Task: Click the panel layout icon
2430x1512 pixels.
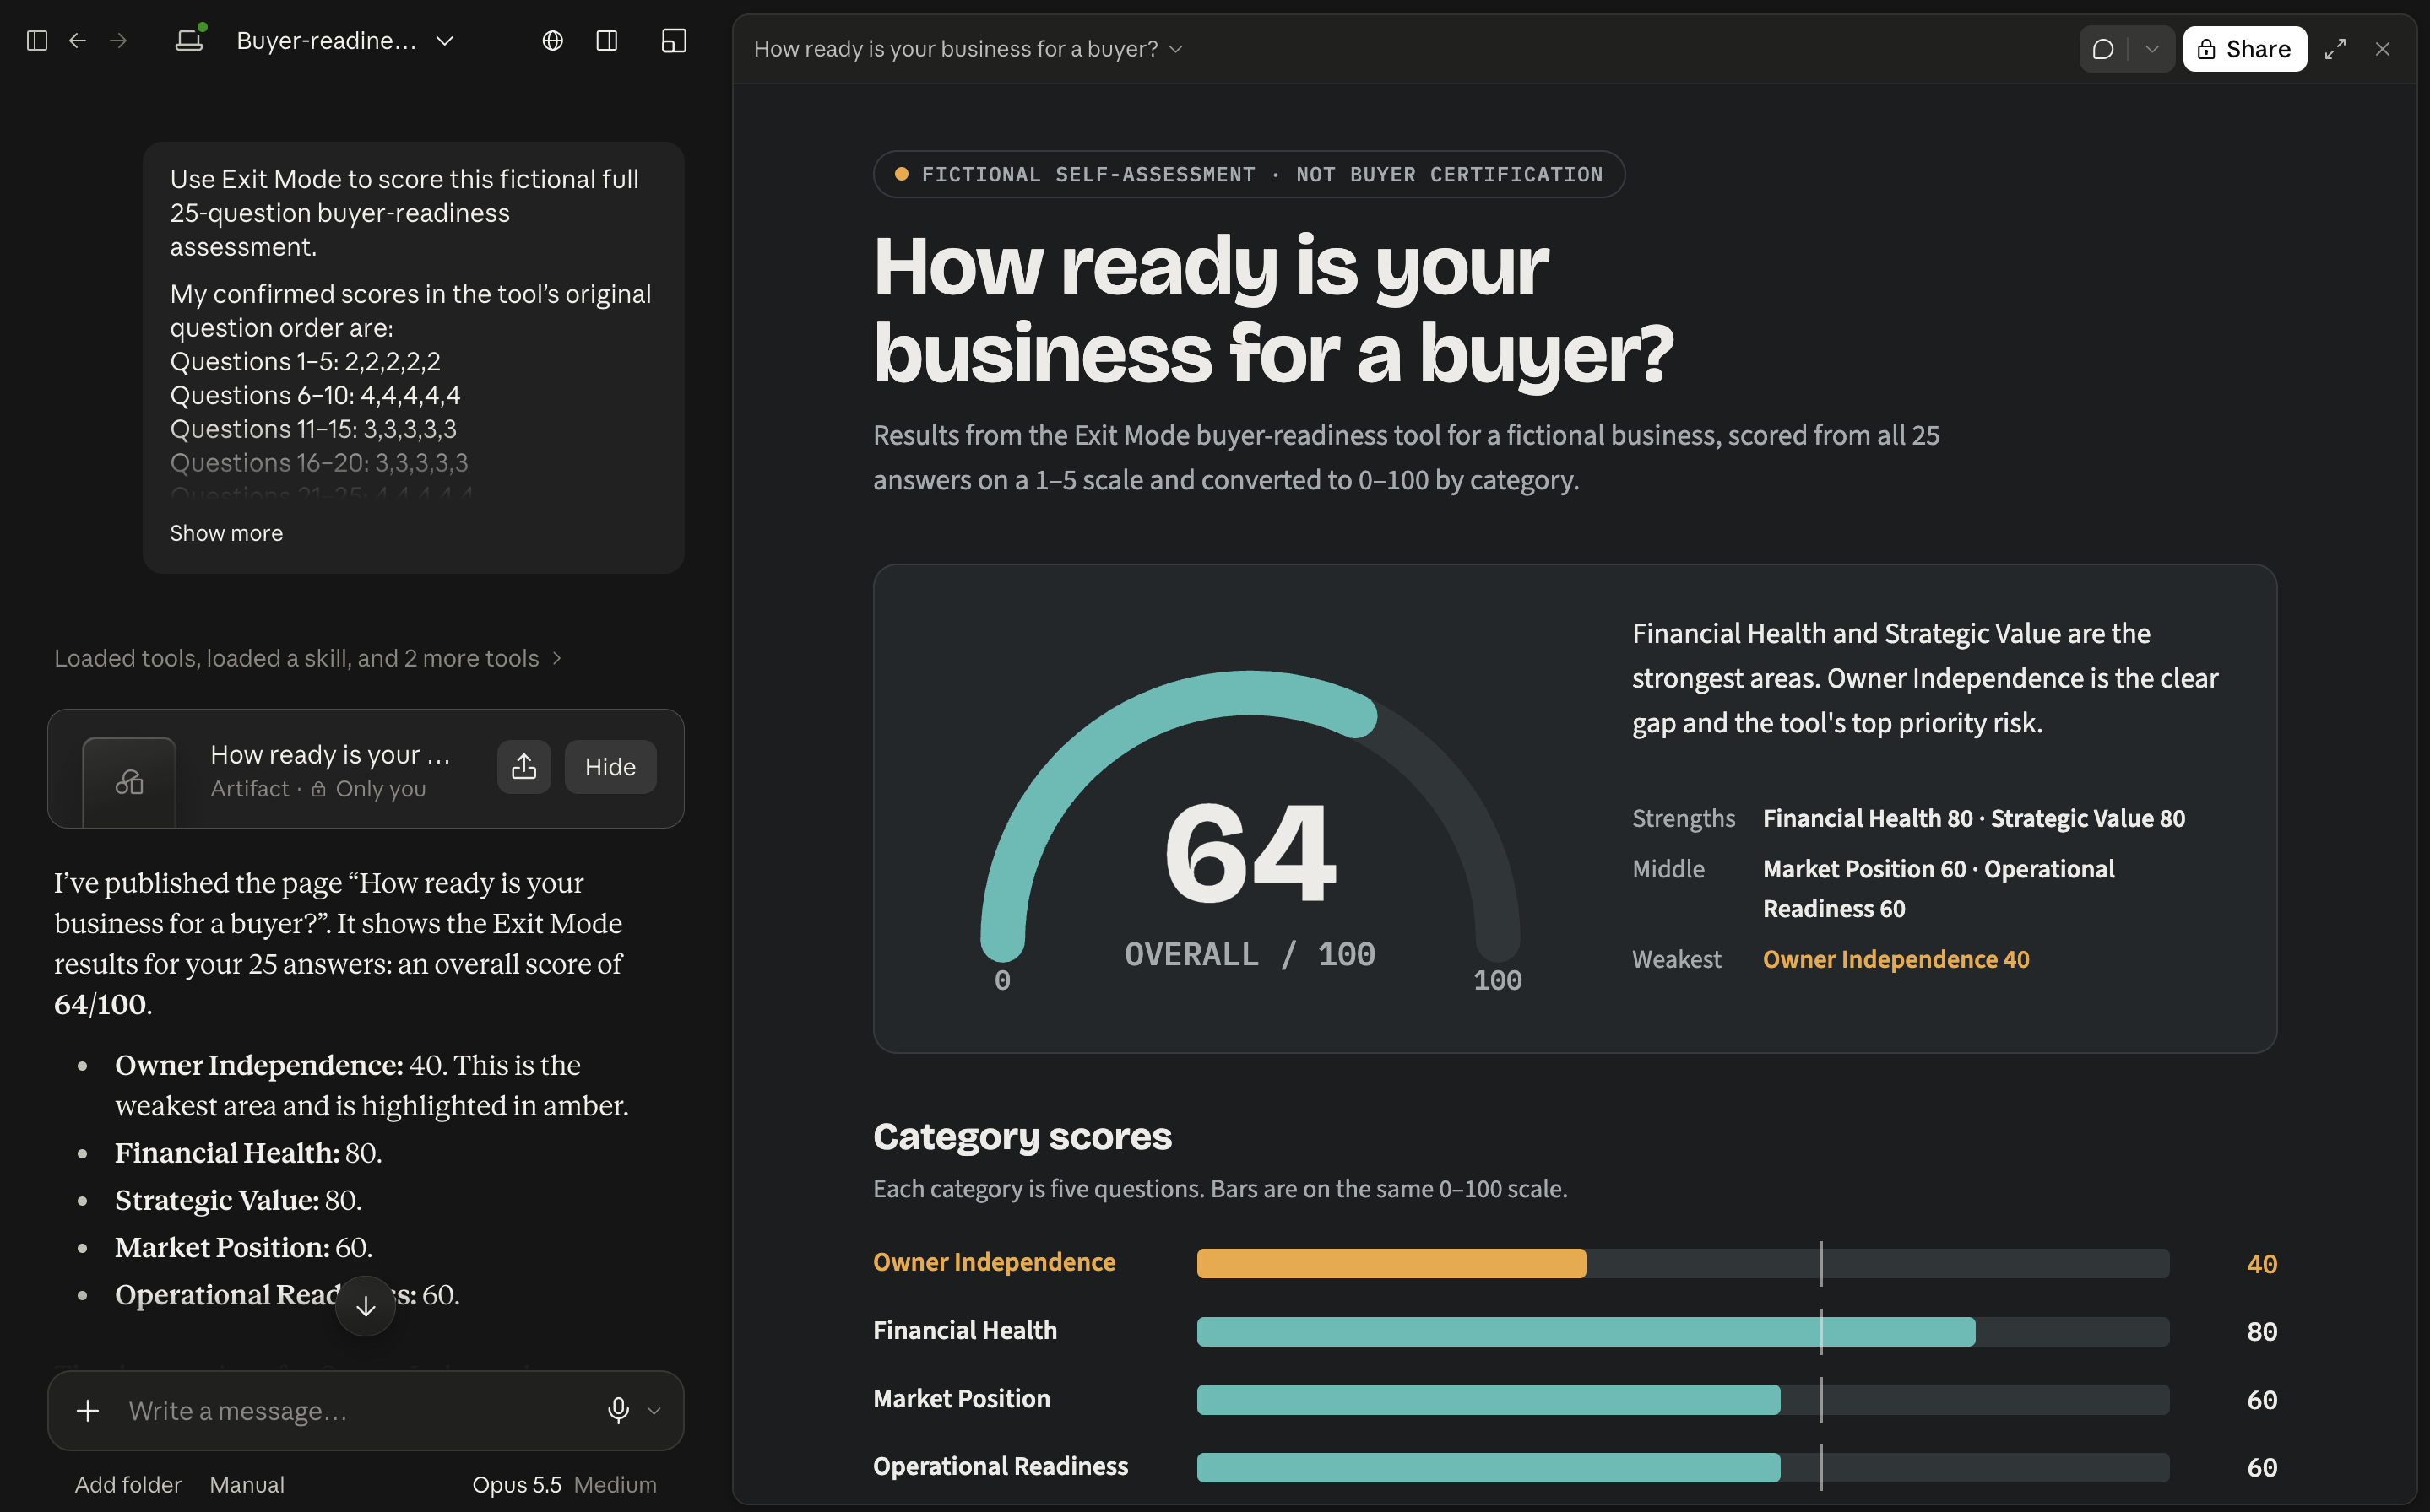Action: (x=675, y=41)
